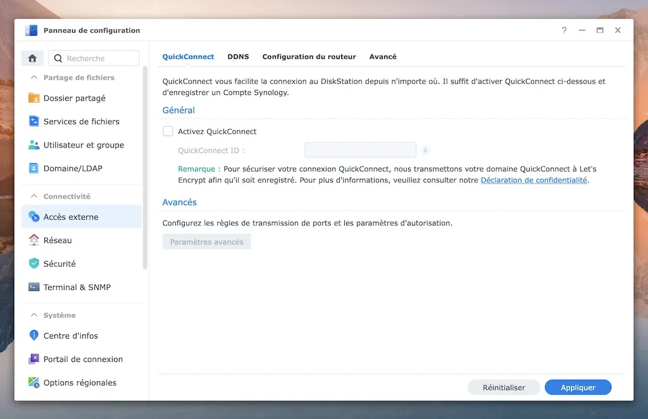Viewport: 648px width, 419px height.
Task: Click the home icon in sidebar
Action: pyautogui.click(x=32, y=58)
